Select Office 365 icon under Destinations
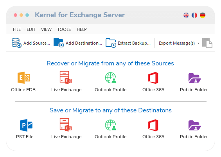Viewport: 221px width, 157px height. [x=153, y=125]
